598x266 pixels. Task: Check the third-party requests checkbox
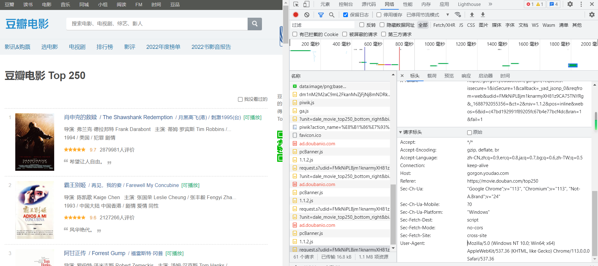[x=383, y=34]
